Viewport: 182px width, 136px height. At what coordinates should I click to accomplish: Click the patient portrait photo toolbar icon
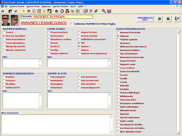(50, 11)
